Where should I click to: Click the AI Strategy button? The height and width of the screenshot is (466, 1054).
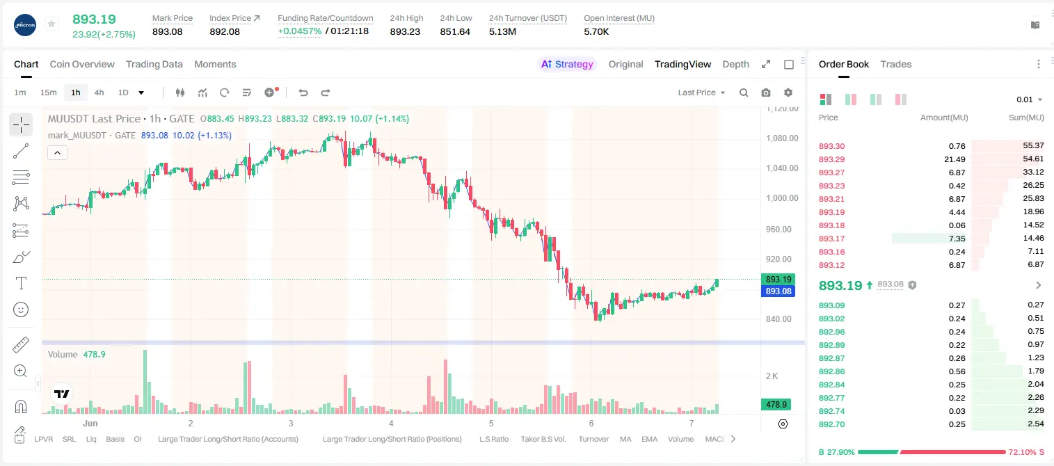(x=568, y=64)
